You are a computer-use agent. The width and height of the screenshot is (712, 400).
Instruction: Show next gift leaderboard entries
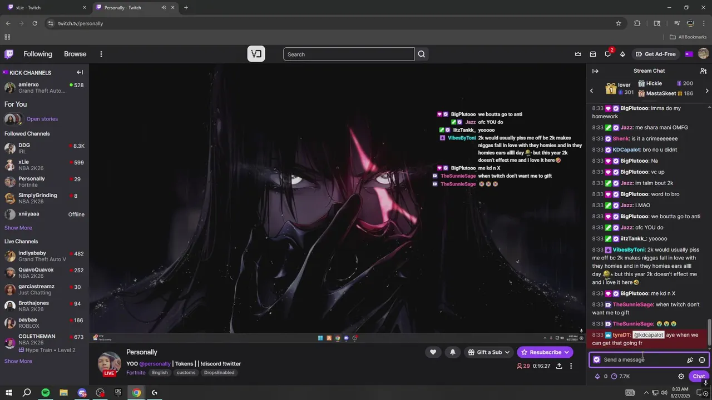pos(707,91)
